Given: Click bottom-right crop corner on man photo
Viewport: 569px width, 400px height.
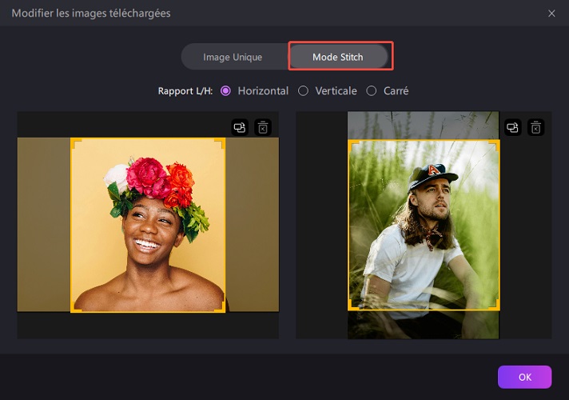Looking at the screenshot, I should (494, 305).
